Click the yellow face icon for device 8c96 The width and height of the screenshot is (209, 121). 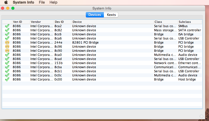pos(7,47)
